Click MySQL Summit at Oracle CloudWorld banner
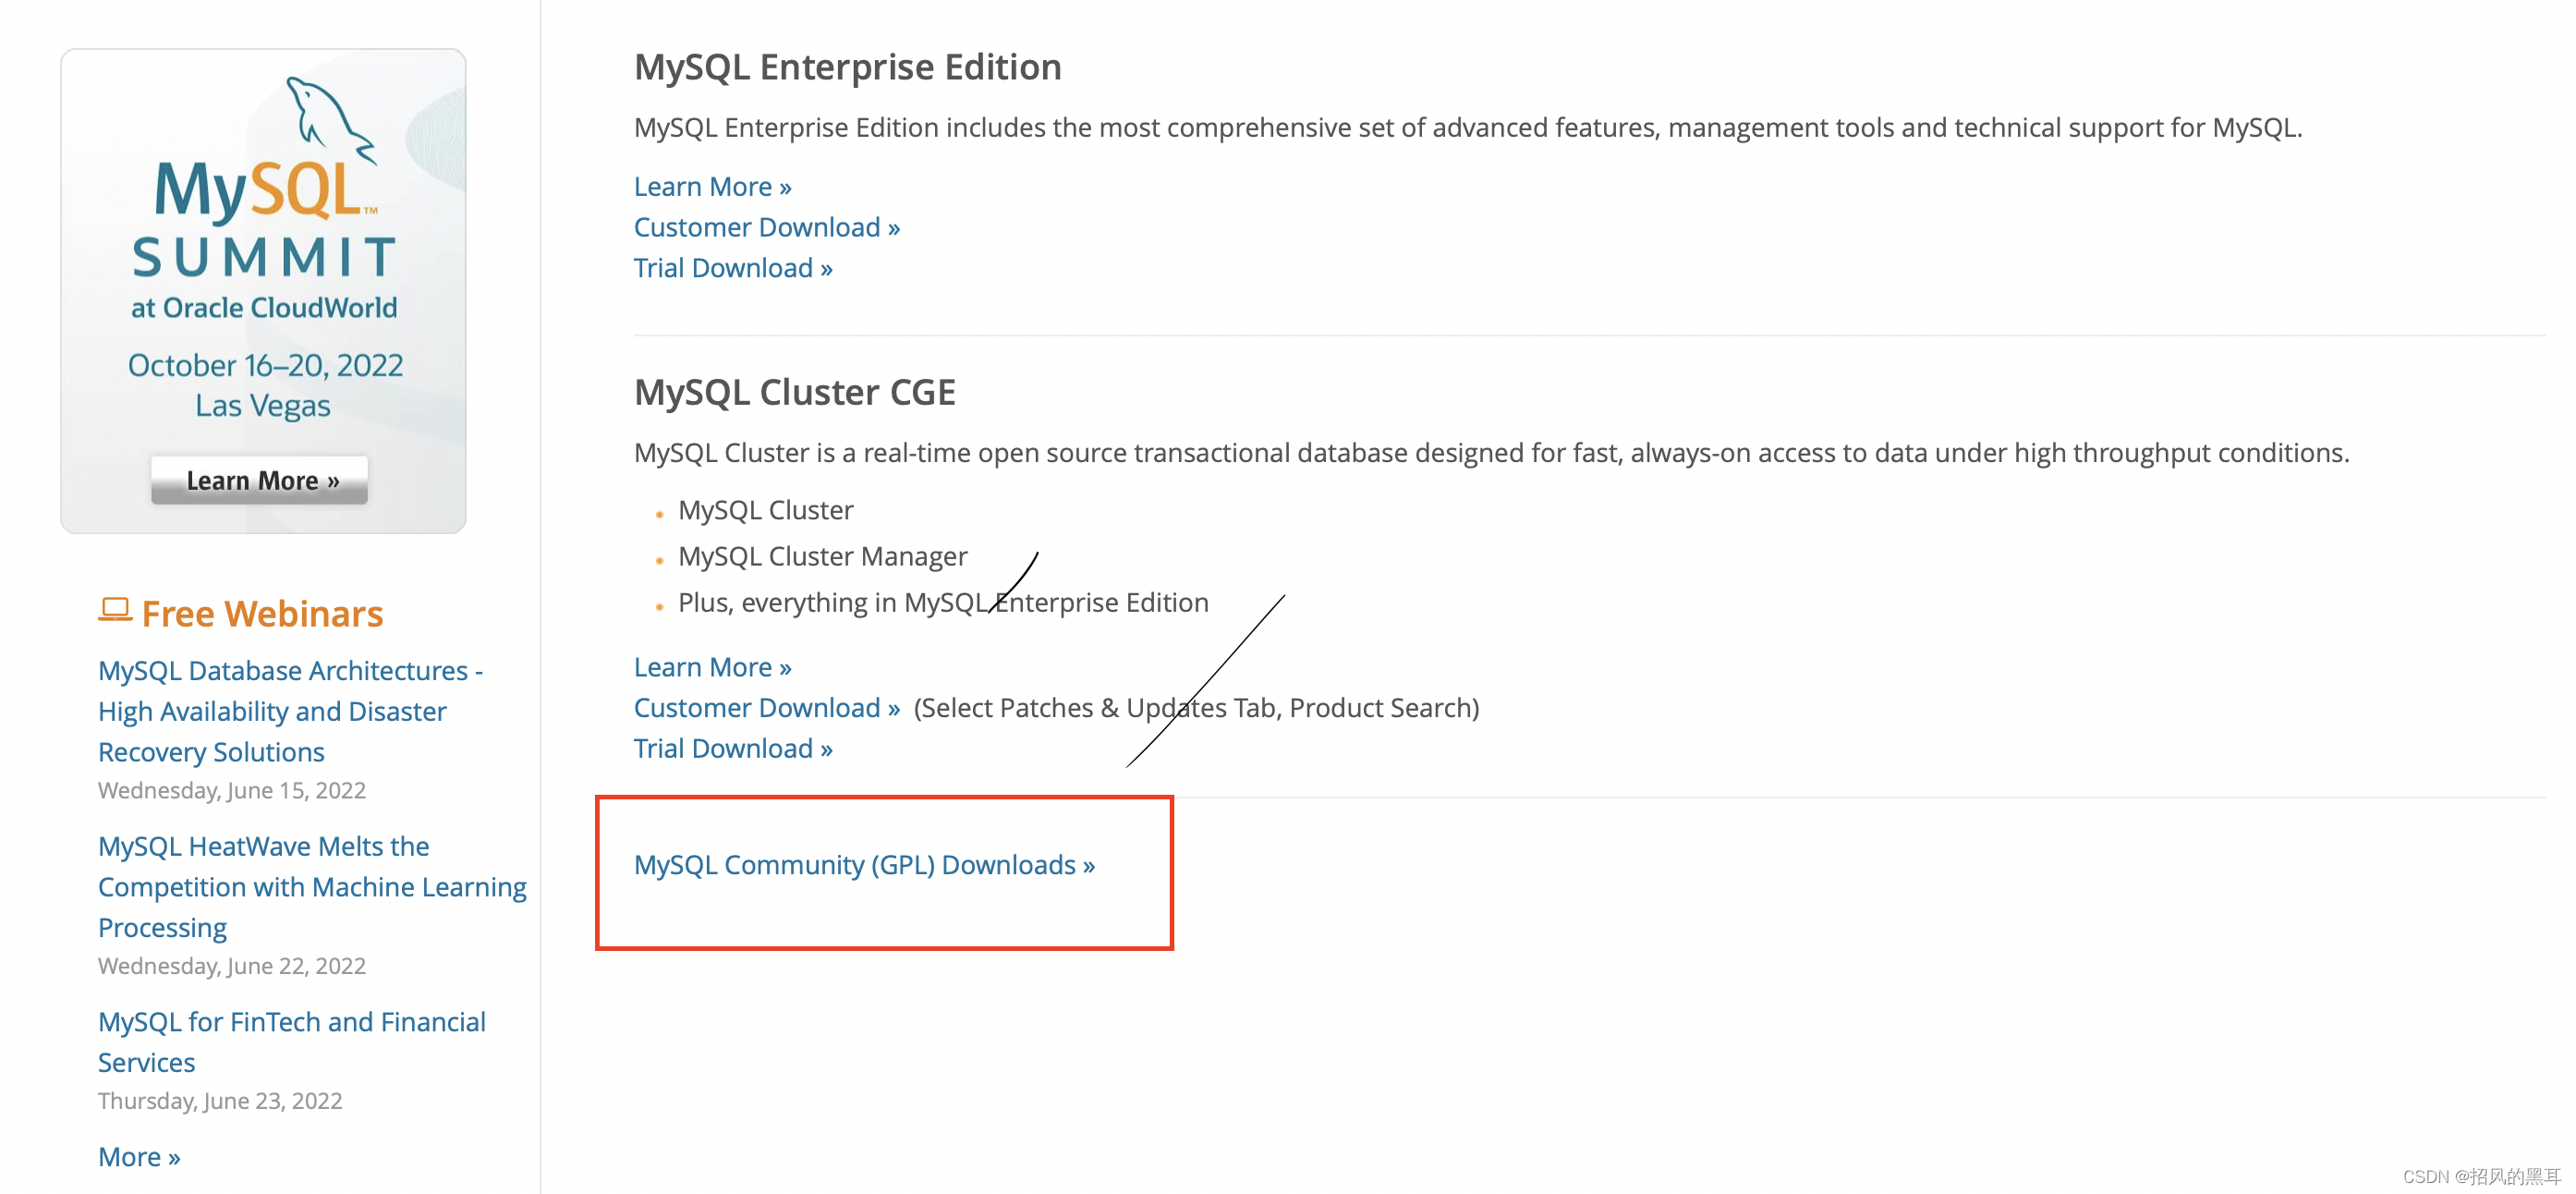 click(263, 290)
